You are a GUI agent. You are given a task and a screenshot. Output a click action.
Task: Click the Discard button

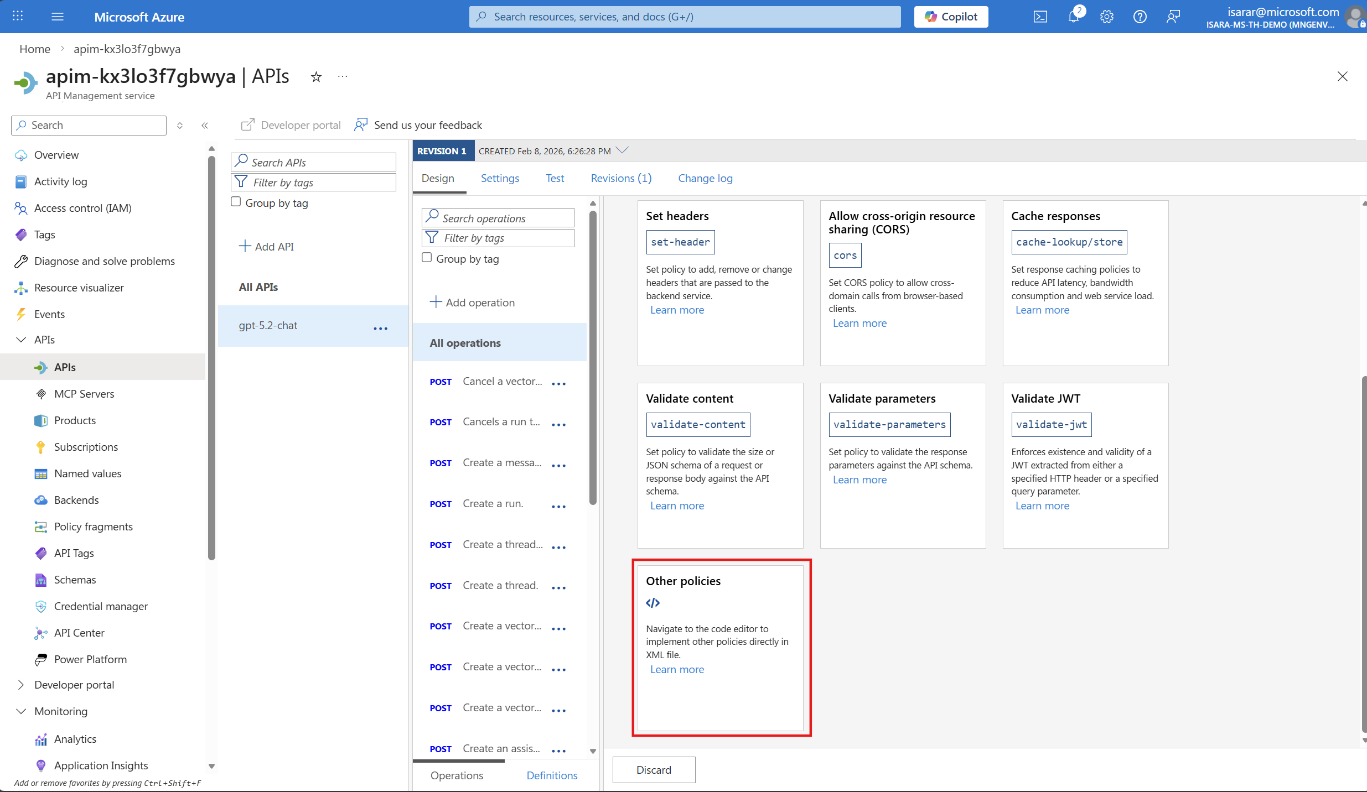click(654, 770)
